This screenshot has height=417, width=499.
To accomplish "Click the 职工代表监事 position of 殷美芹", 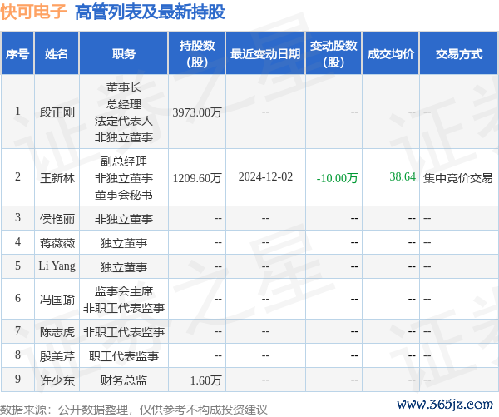I will pyautogui.click(x=123, y=356).
